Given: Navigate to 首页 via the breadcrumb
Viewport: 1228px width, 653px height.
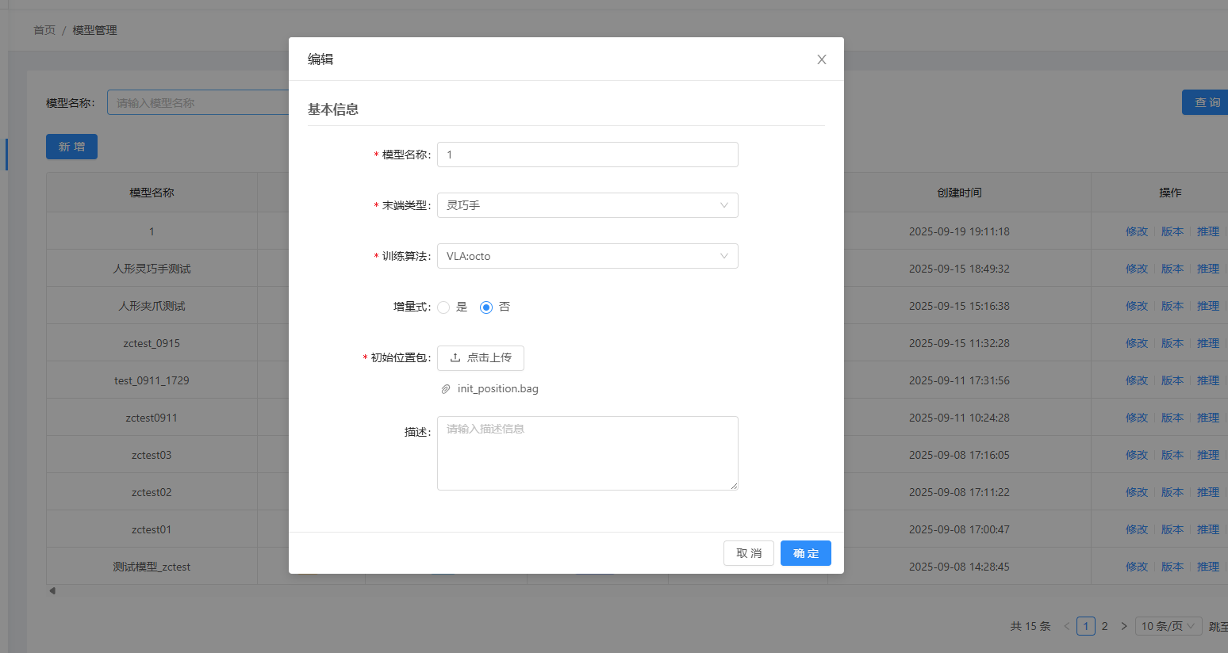Looking at the screenshot, I should [44, 30].
